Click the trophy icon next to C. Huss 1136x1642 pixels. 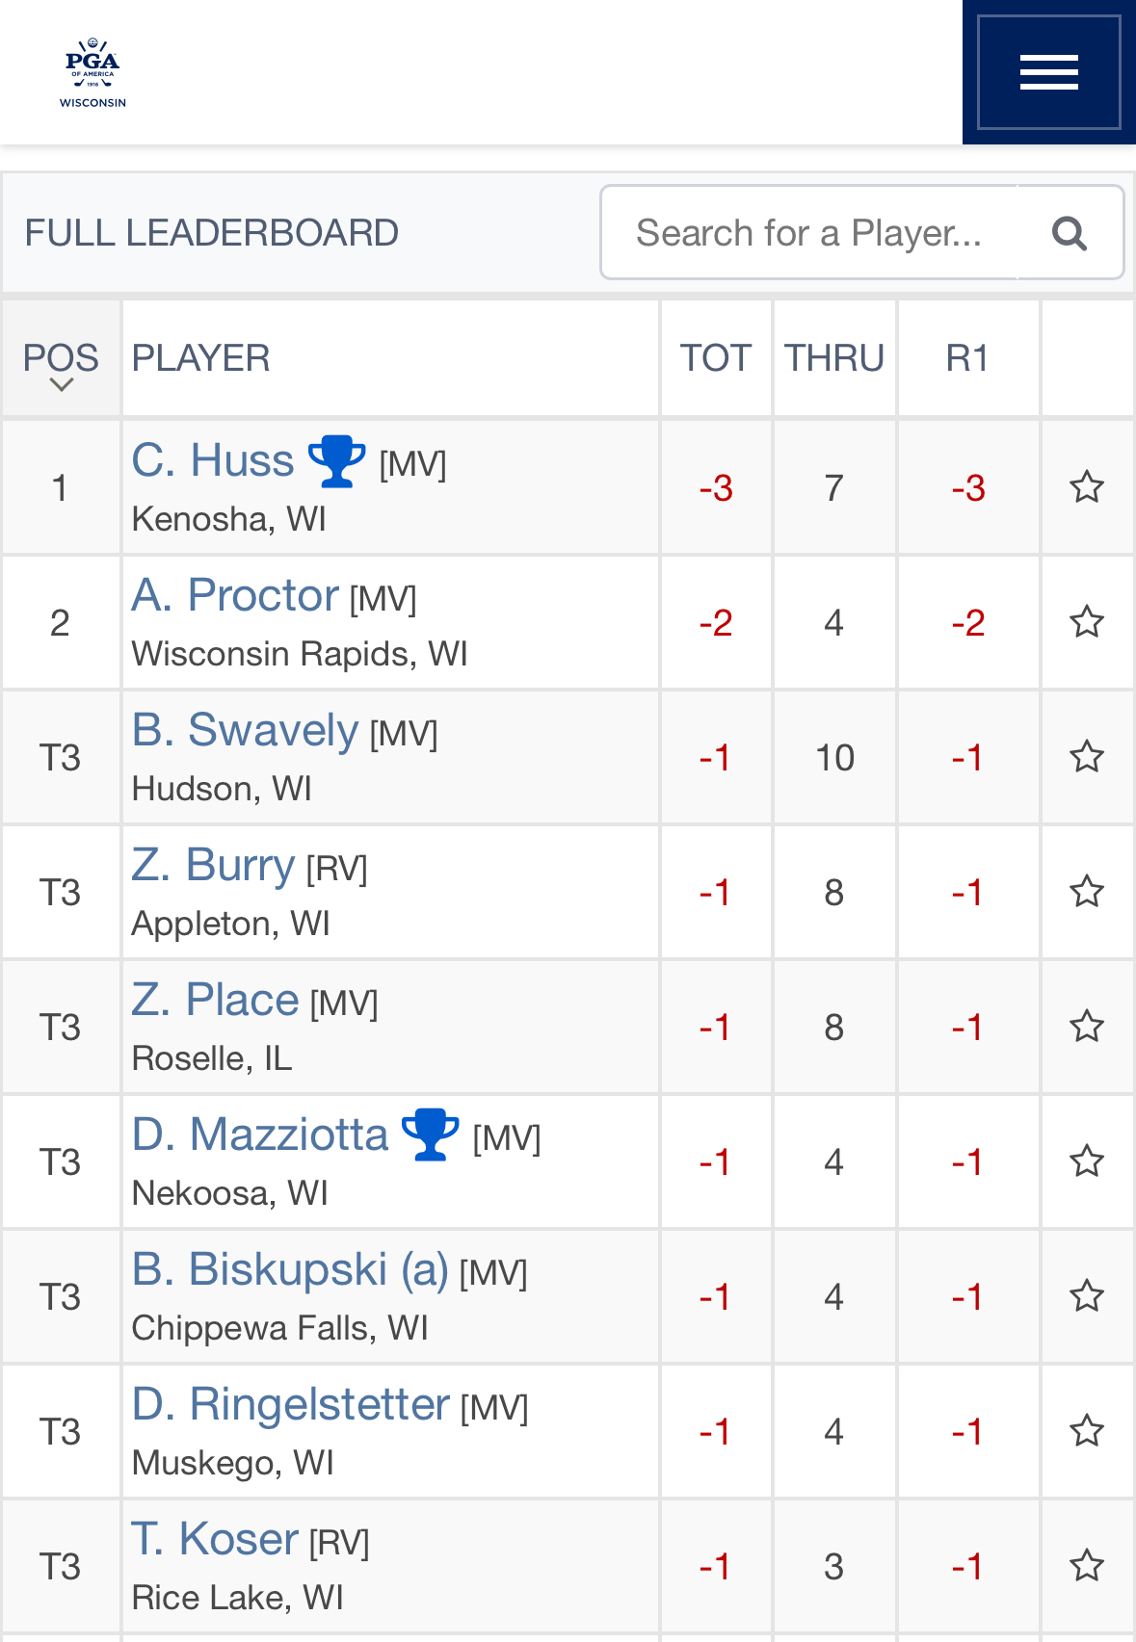tap(336, 461)
